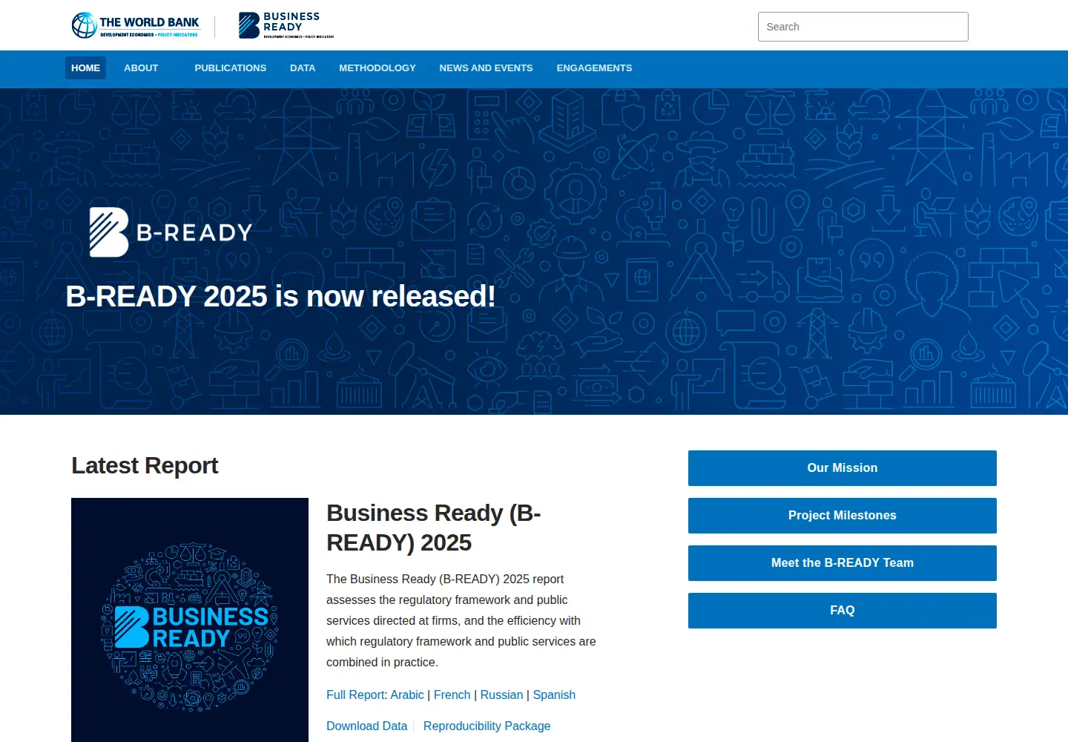The image size is (1068, 742).
Task: Open Project Milestones button
Action: click(x=843, y=516)
